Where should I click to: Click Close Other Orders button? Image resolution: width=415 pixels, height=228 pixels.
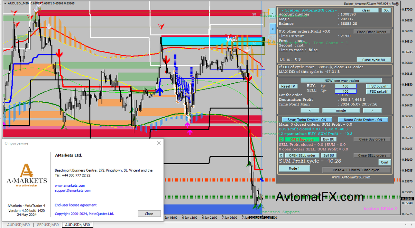372,32
